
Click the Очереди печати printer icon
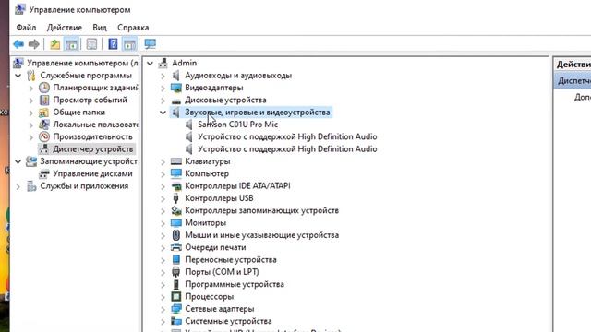point(176,247)
